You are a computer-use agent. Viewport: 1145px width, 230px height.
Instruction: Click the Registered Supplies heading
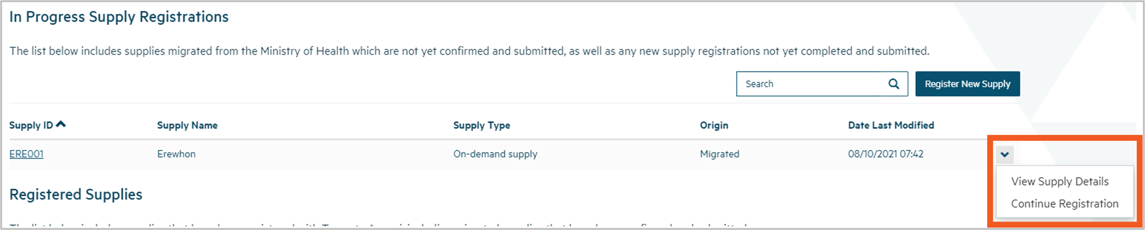tap(75, 194)
